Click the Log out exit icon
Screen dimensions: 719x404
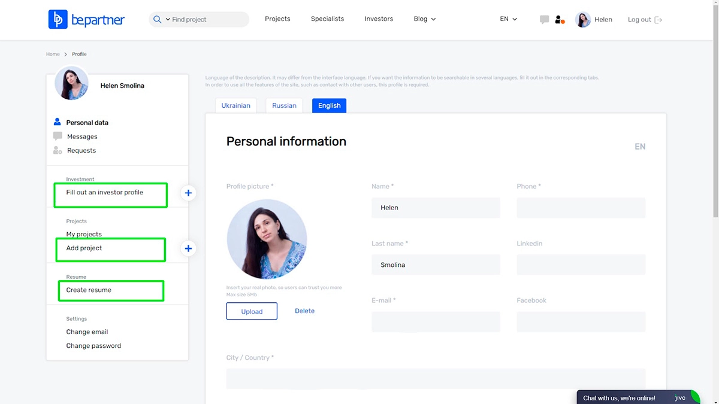point(658,20)
